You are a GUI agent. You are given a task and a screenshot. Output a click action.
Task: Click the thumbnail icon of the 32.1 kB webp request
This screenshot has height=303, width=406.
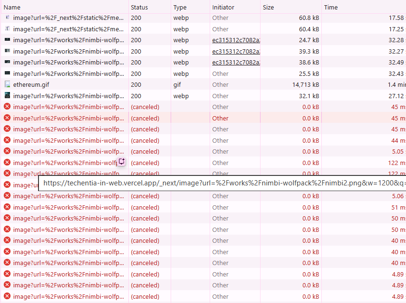click(7, 96)
